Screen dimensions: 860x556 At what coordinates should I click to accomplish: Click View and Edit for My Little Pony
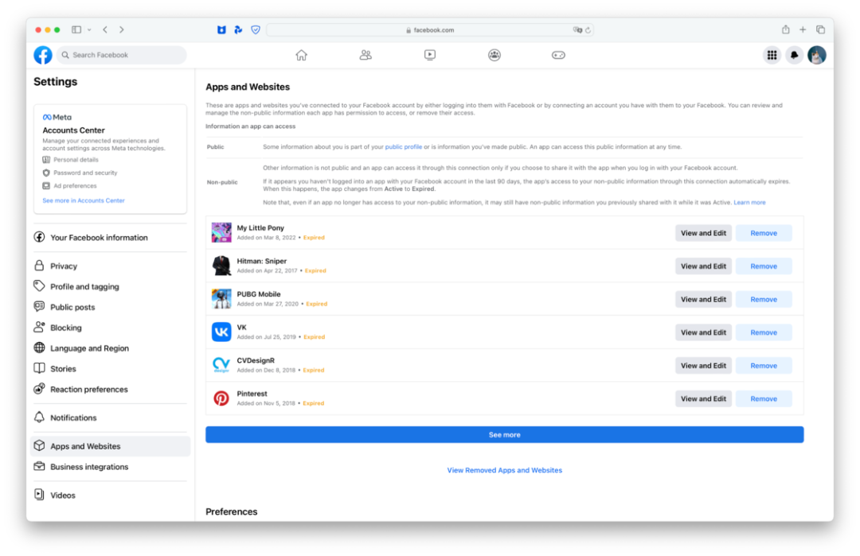pos(703,233)
